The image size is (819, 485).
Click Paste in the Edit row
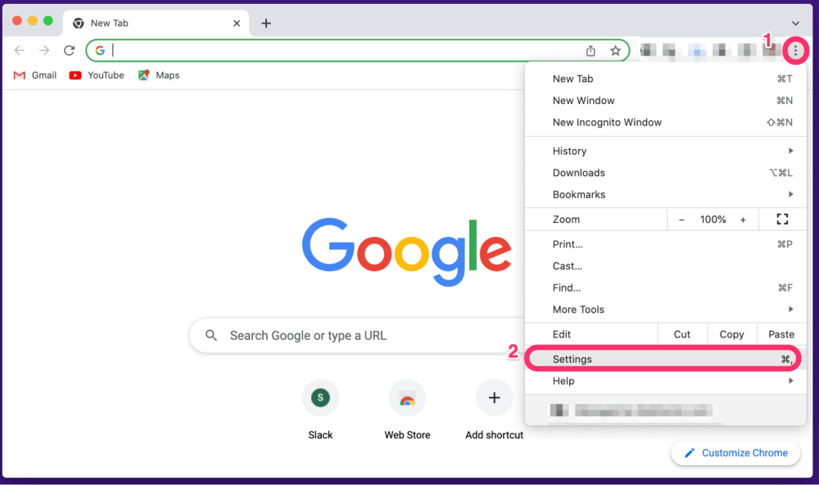tap(781, 334)
